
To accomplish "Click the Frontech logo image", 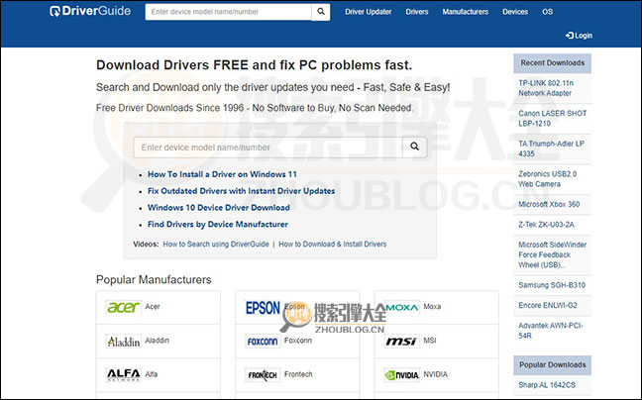I will pos(263,374).
